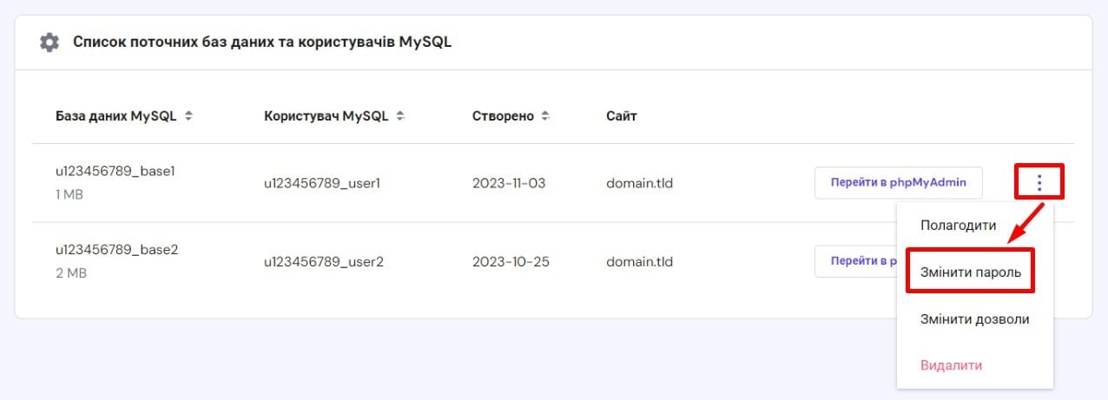Select the user u123456789_user1
Image resolution: width=1108 pixels, height=400 pixels.
(322, 184)
